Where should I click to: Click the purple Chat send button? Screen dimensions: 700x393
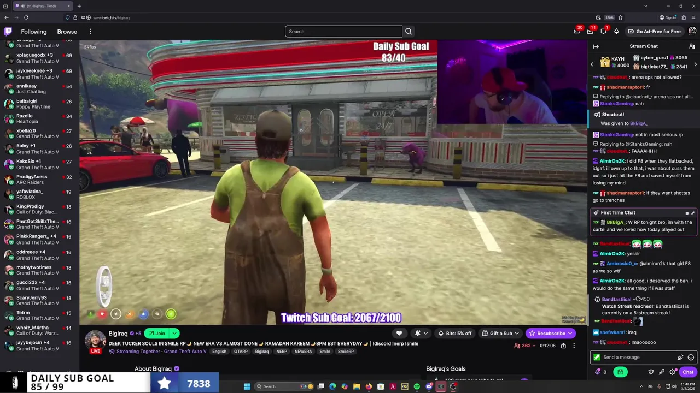pyautogui.click(x=688, y=372)
